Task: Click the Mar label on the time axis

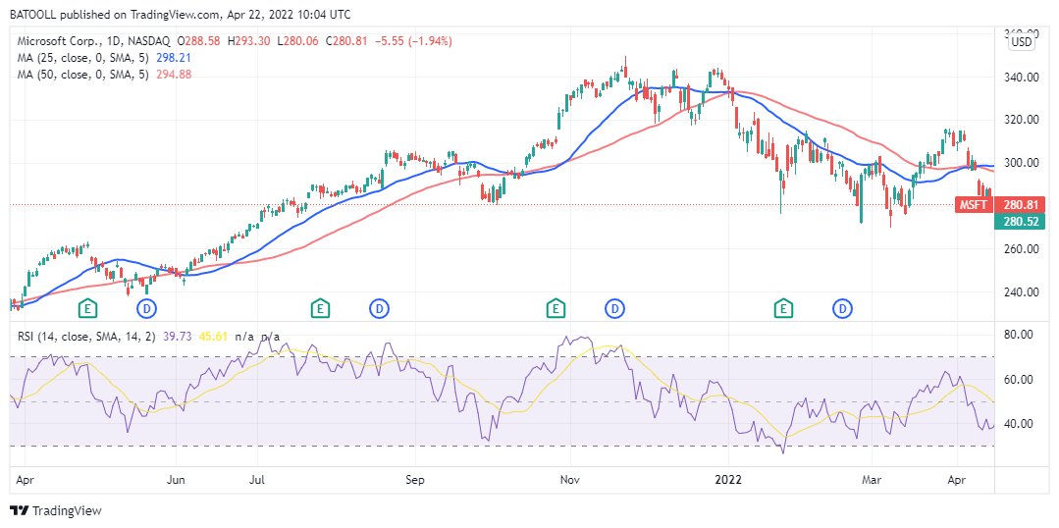Action: point(872,480)
